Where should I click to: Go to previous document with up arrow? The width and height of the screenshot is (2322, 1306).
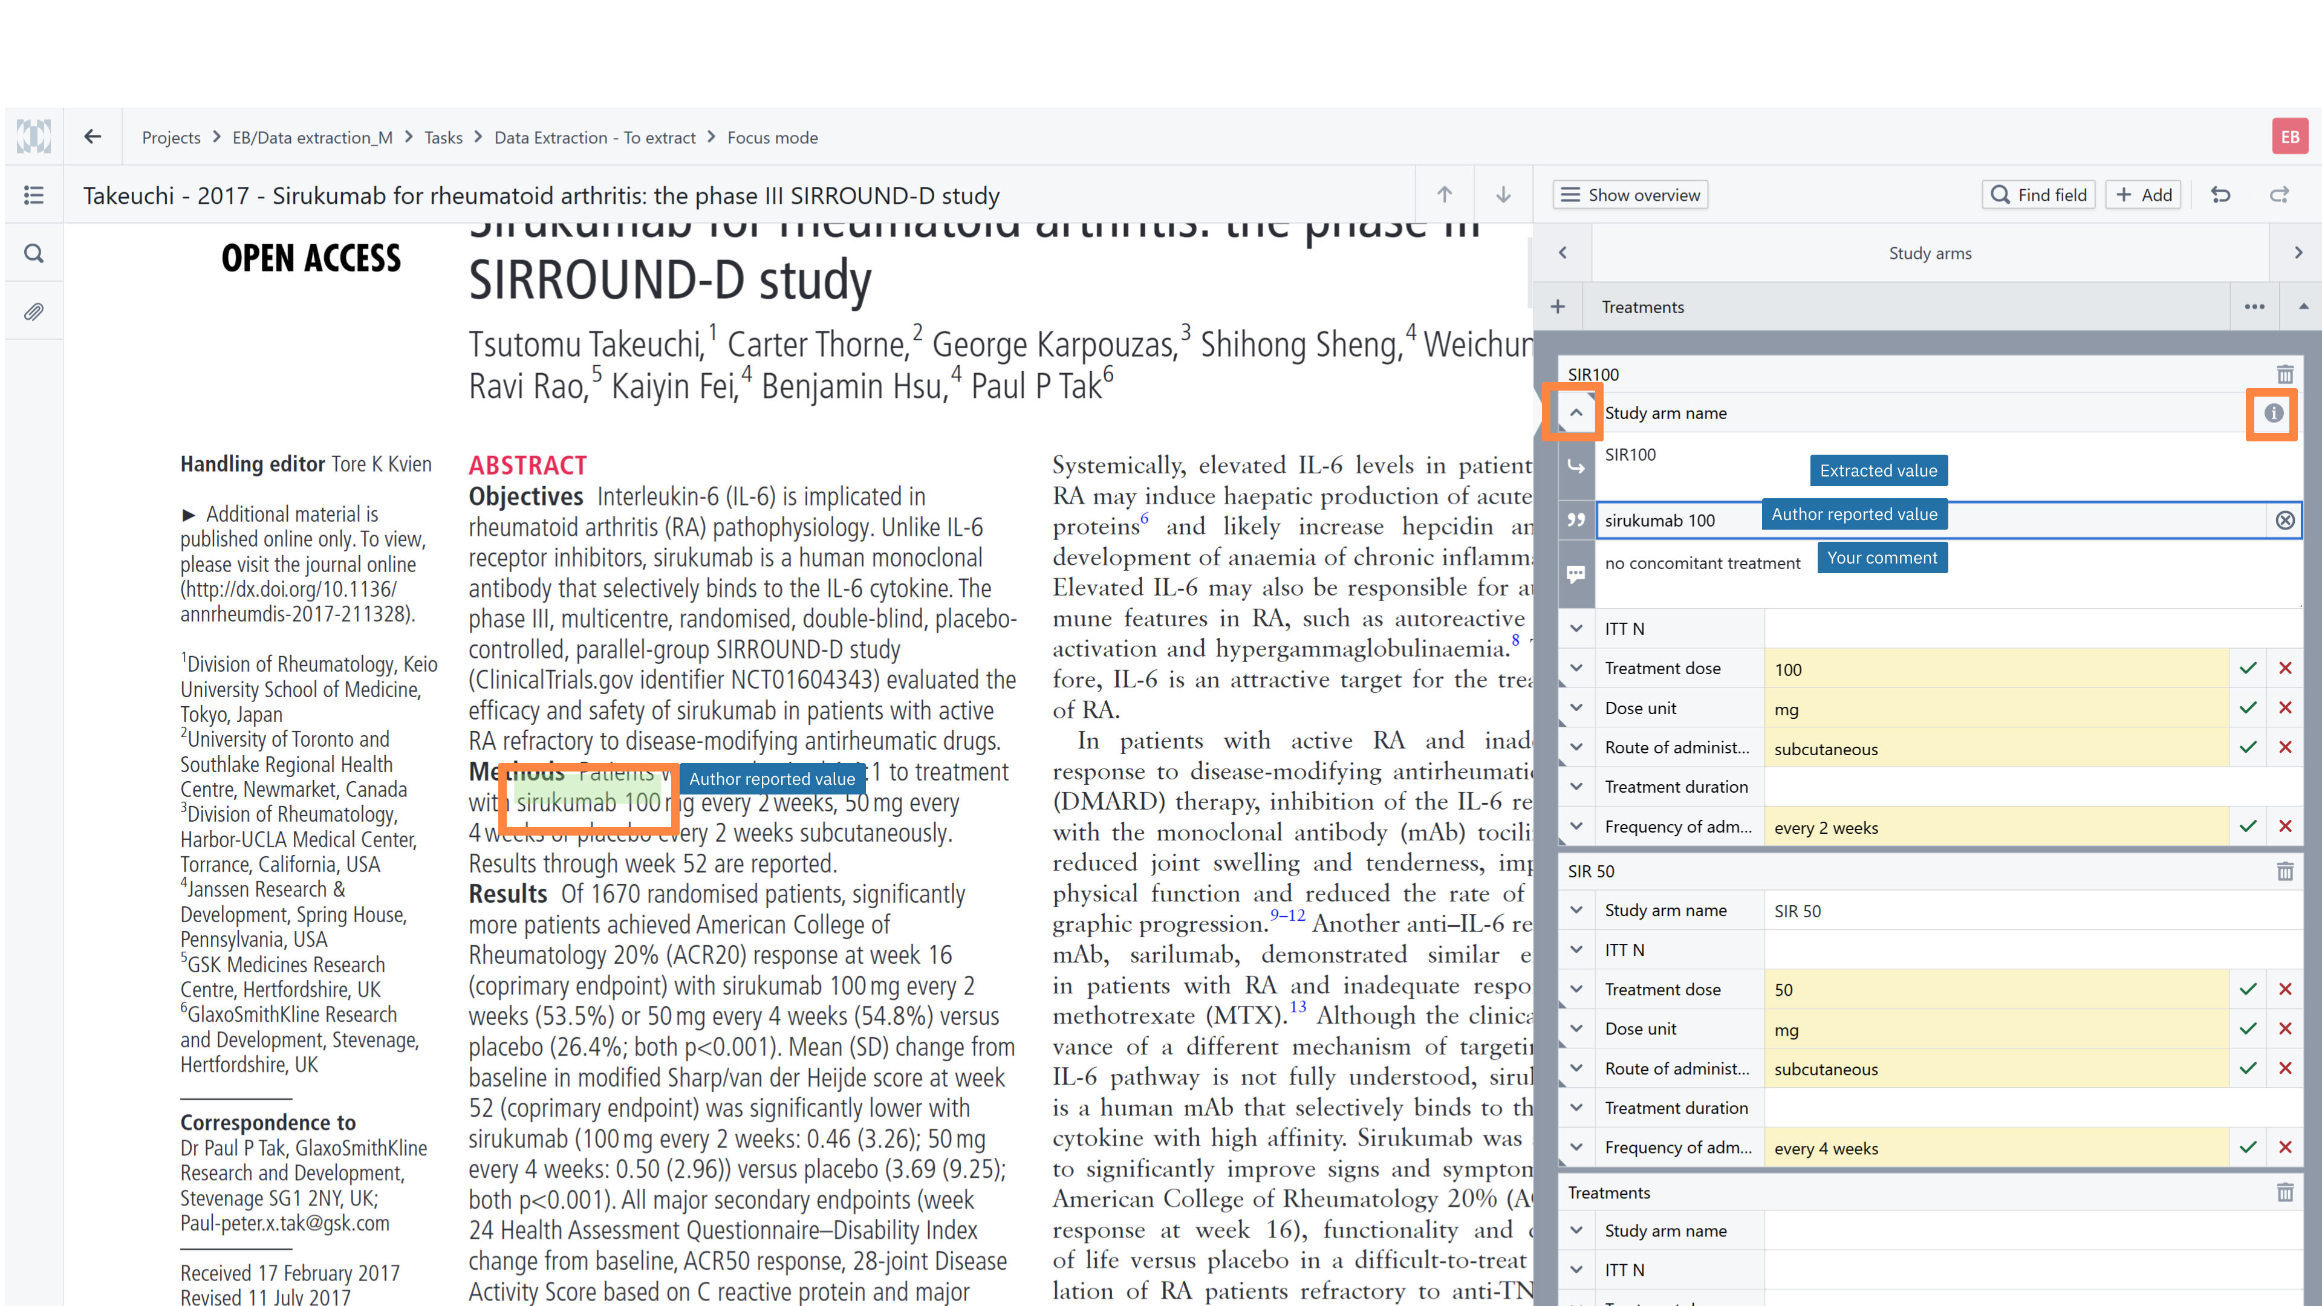click(x=1444, y=195)
